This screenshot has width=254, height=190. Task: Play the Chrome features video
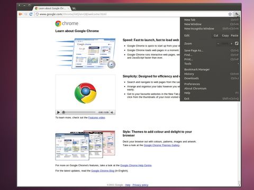pyautogui.click(x=58, y=112)
